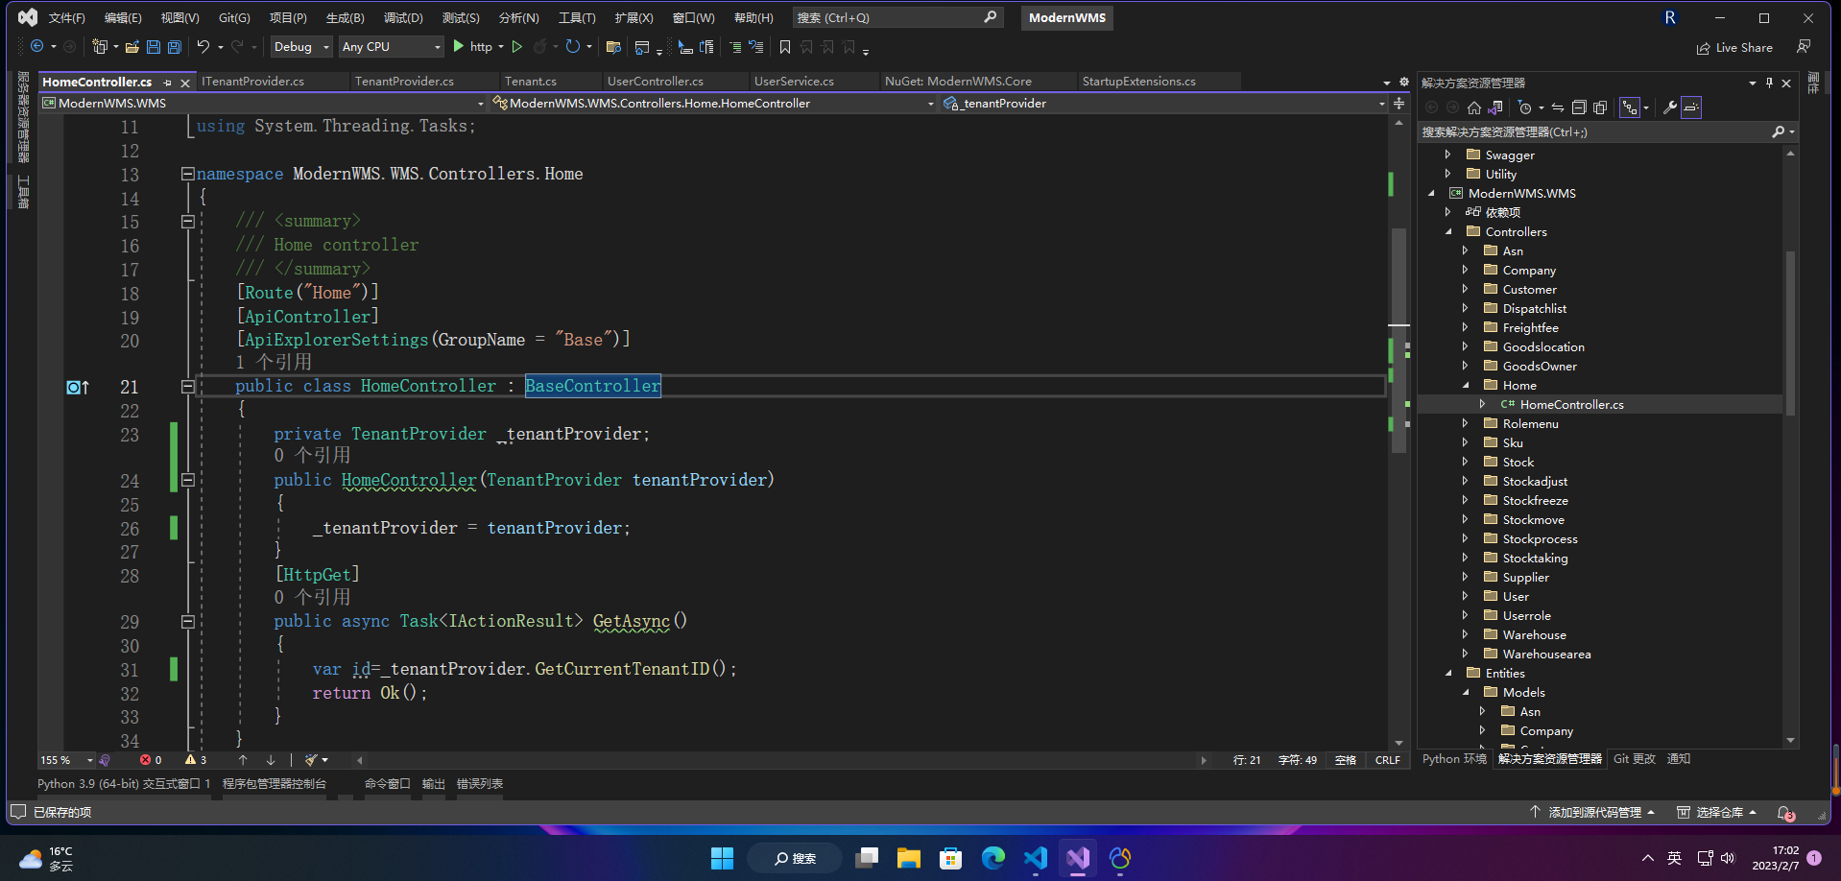Click the editor horizontal scrollbar track

coord(780,760)
